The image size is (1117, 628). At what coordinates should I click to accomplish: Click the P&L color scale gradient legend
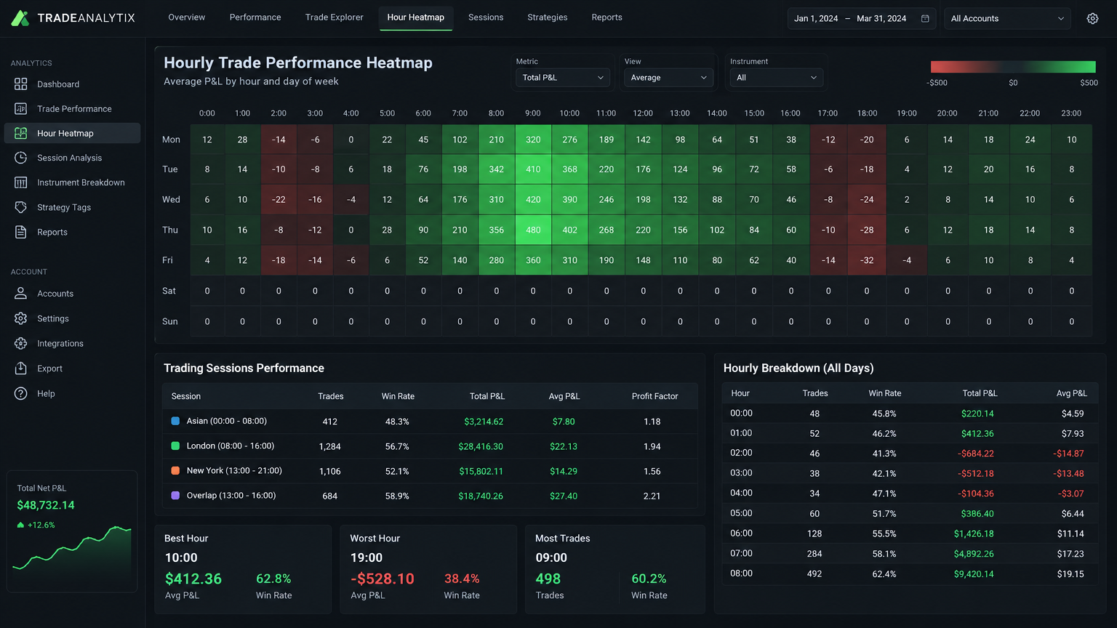pyautogui.click(x=1013, y=67)
